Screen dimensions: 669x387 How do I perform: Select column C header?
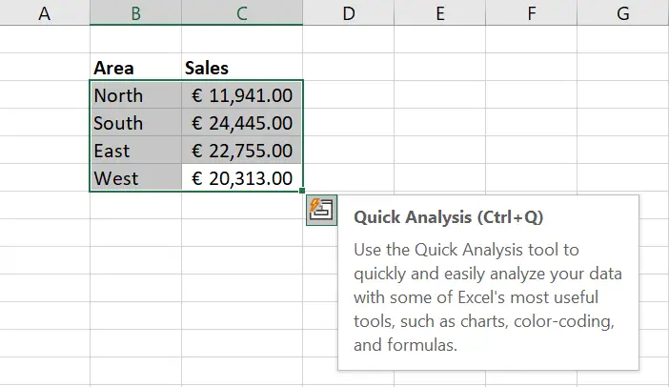point(242,12)
